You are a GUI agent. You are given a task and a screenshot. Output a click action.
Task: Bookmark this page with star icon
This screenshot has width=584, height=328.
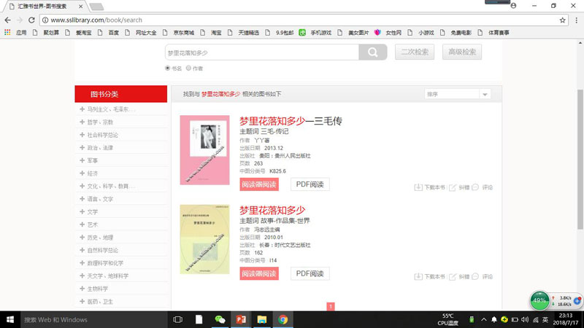point(562,20)
